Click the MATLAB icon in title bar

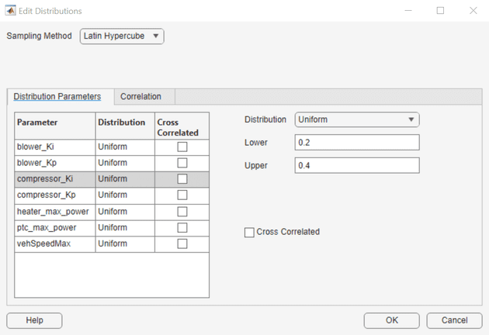click(10, 11)
